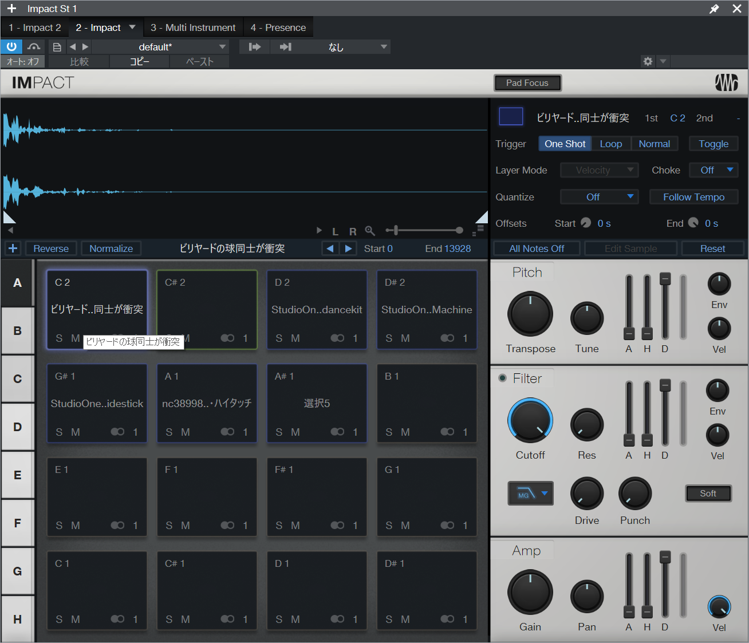The image size is (749, 643).
Task: Click the MIDI input routing arrow icon
Action: pyautogui.click(x=255, y=47)
